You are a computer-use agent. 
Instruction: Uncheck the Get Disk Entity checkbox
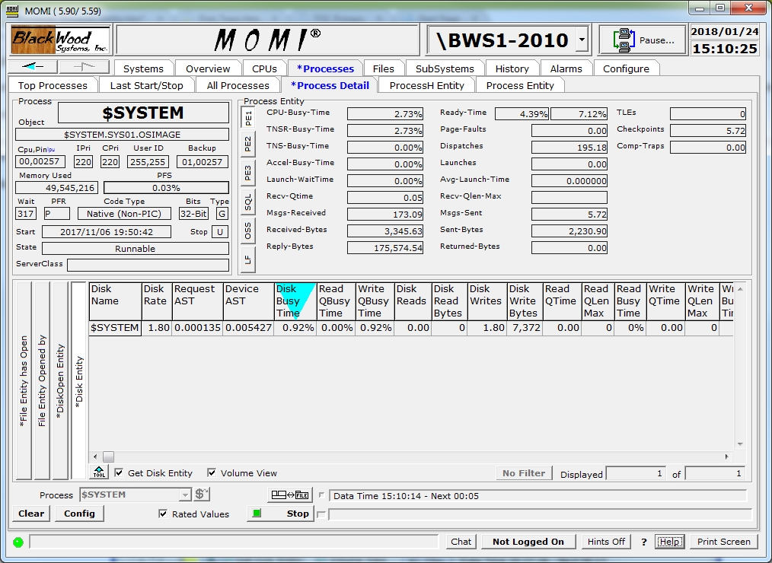coord(120,472)
